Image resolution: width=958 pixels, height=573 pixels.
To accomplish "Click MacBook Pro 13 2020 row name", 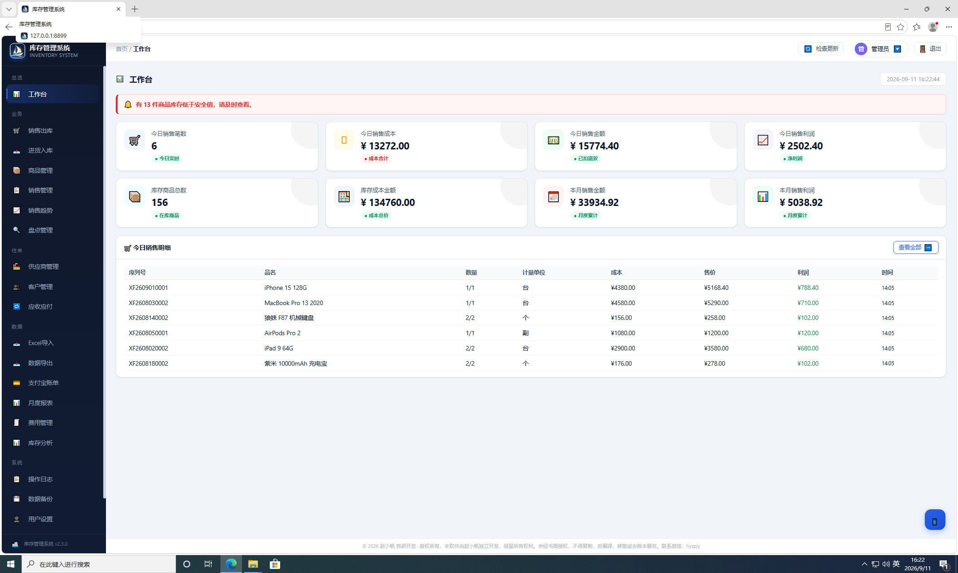I will point(294,303).
